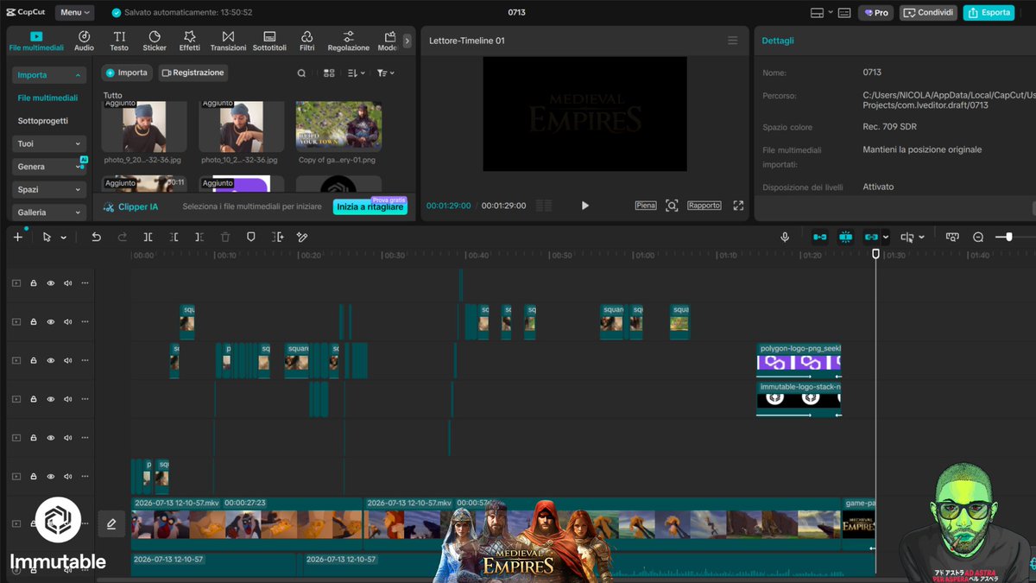The image size is (1036, 583).
Task: Search media with the magnifier icon
Action: (301, 73)
